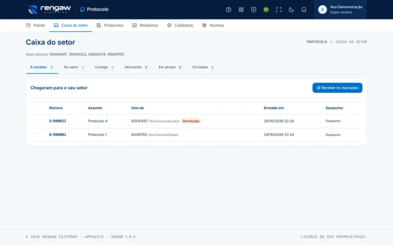
Task: Click the user avatar circle
Action: coord(322,10)
